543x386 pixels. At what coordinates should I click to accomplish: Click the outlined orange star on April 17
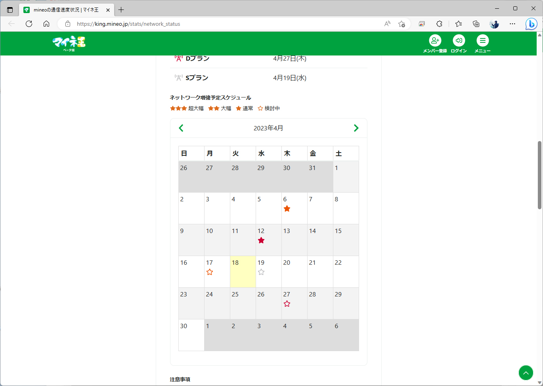[x=210, y=272]
